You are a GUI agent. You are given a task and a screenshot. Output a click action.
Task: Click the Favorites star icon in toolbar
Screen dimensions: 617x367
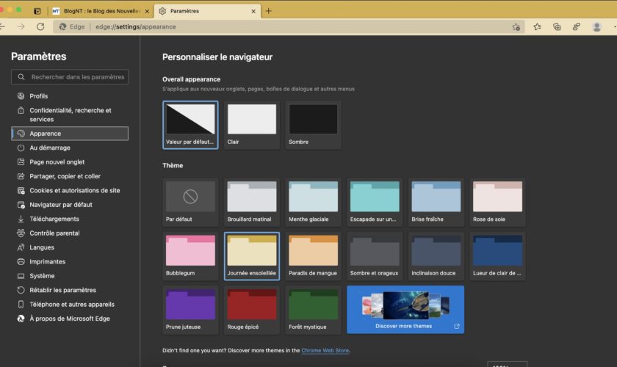point(537,26)
